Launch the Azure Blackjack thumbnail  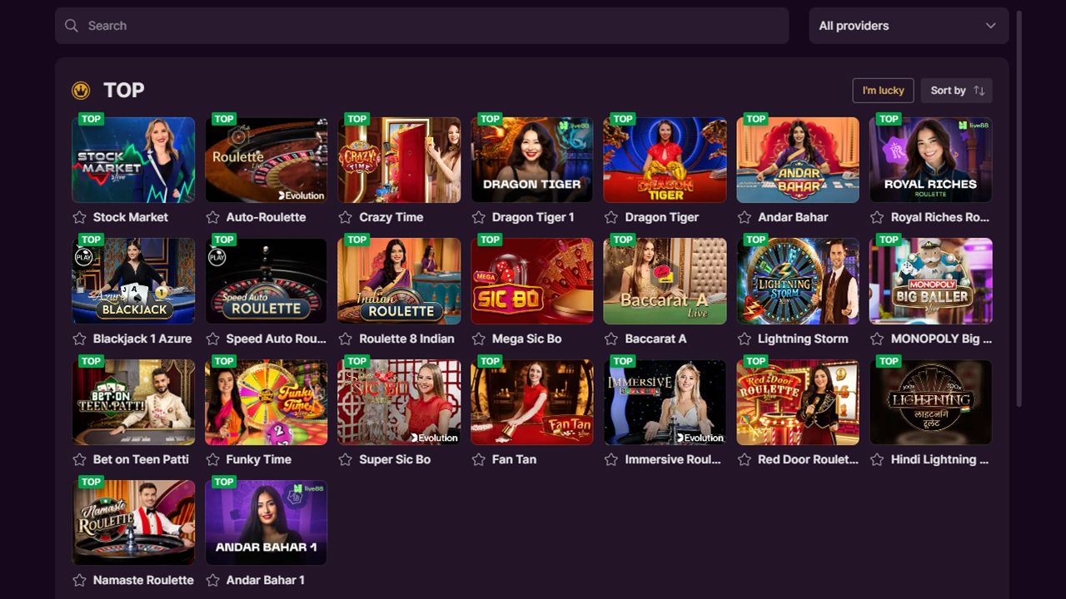point(133,281)
